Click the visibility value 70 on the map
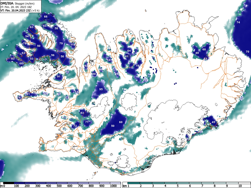 (x=247, y=52)
